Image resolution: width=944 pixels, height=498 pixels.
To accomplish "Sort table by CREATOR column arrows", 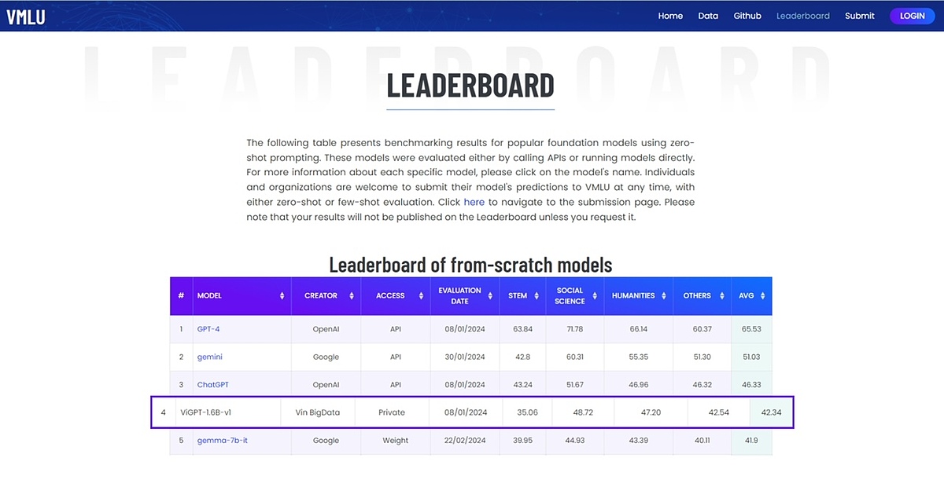I will (351, 296).
